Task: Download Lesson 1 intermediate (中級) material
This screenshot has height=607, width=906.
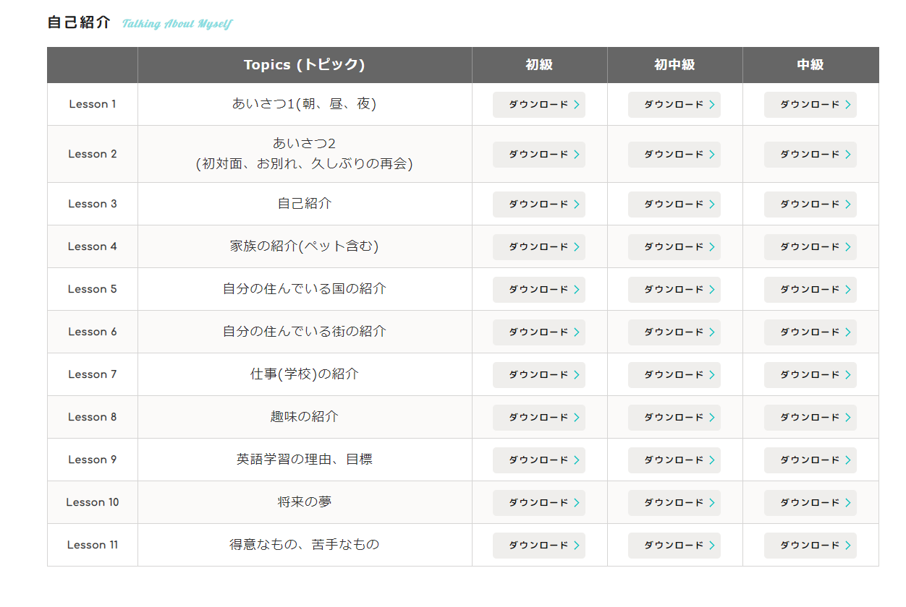Action: [x=810, y=105]
